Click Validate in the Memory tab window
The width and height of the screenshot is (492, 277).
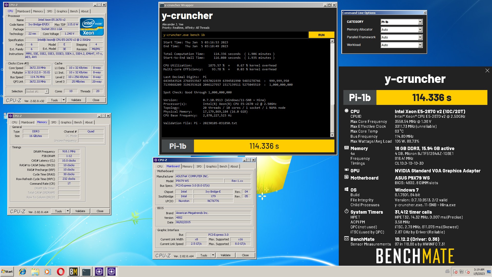click(x=80, y=211)
